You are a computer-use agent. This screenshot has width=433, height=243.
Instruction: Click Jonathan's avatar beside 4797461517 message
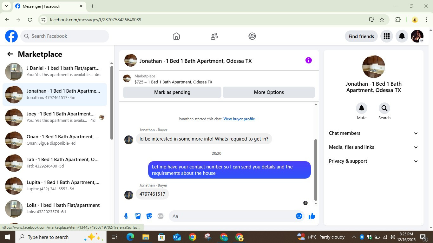click(129, 195)
